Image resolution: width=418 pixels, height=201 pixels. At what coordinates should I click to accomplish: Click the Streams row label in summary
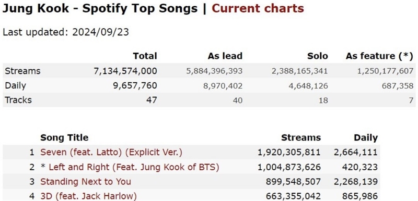click(23, 71)
